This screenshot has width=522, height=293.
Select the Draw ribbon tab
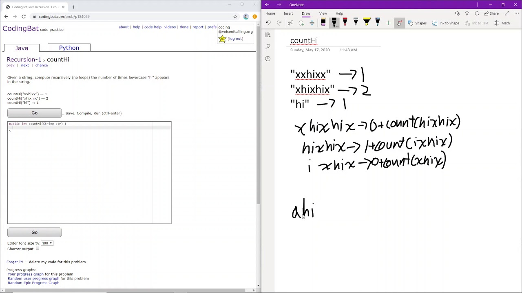(306, 13)
